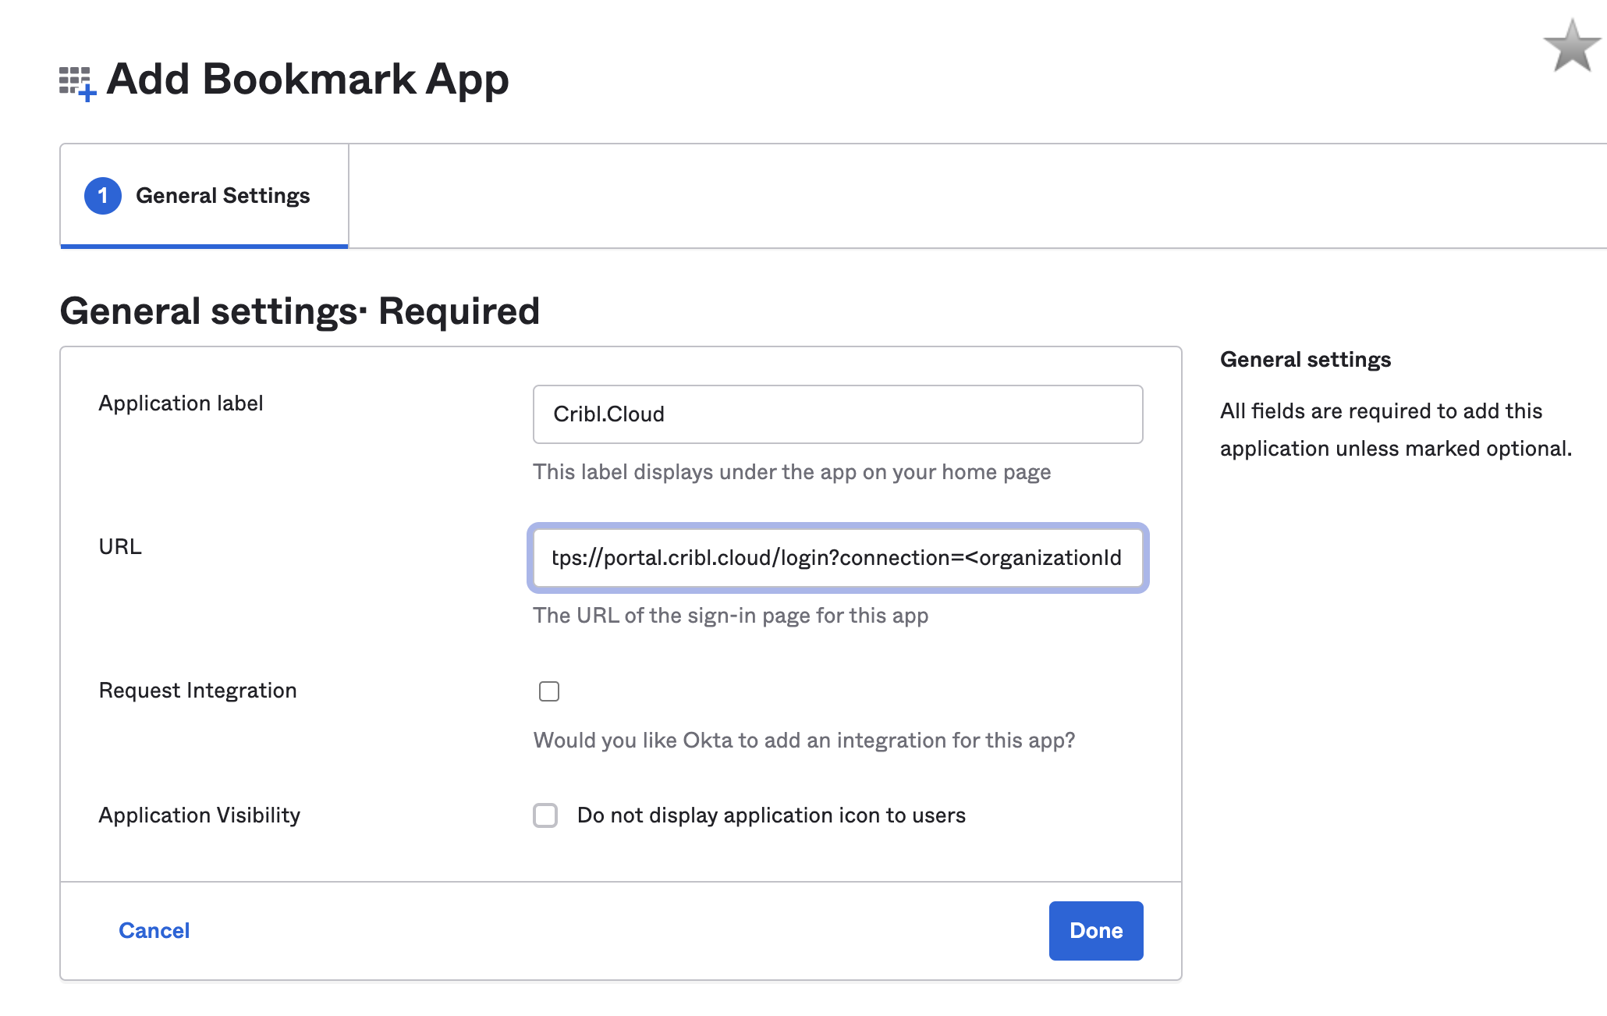Cancel adding the bookmark app
Viewport: 1607px width, 1016px height.
(x=154, y=930)
